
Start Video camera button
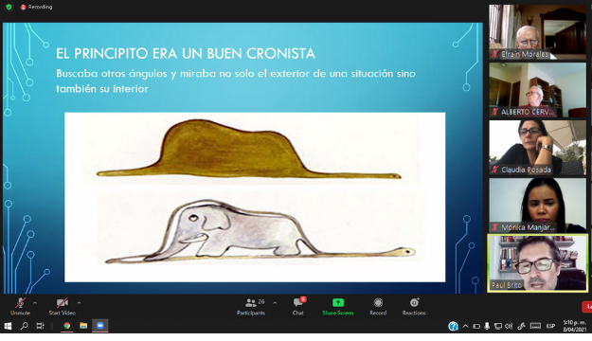click(x=63, y=306)
